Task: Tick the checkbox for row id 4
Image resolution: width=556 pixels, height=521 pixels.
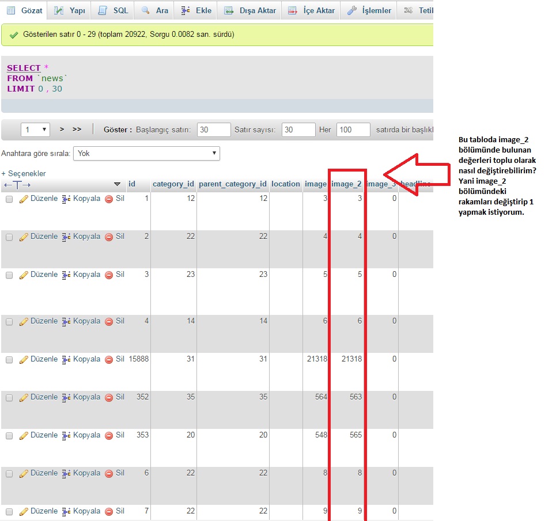Action: tap(9, 322)
